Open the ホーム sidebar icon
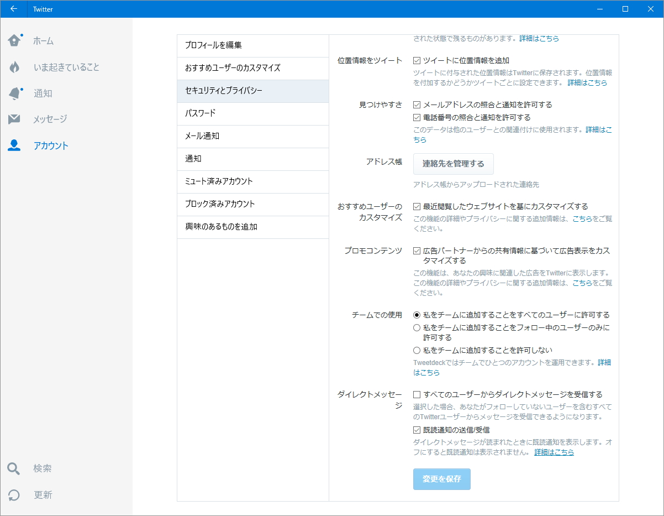 coord(14,40)
